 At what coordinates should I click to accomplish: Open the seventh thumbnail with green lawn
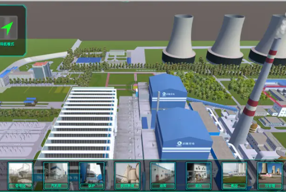234,176
